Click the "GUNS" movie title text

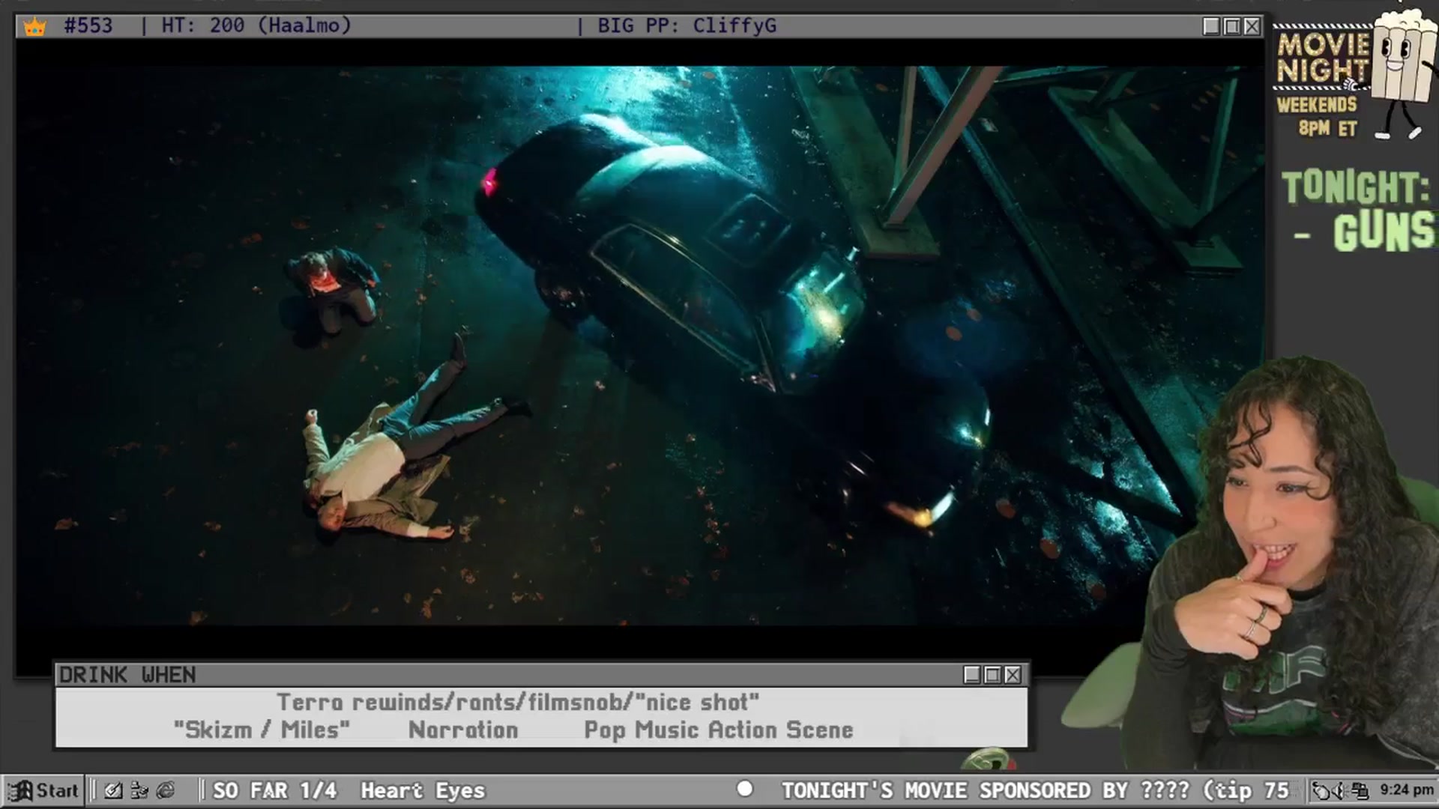pyautogui.click(x=1384, y=231)
